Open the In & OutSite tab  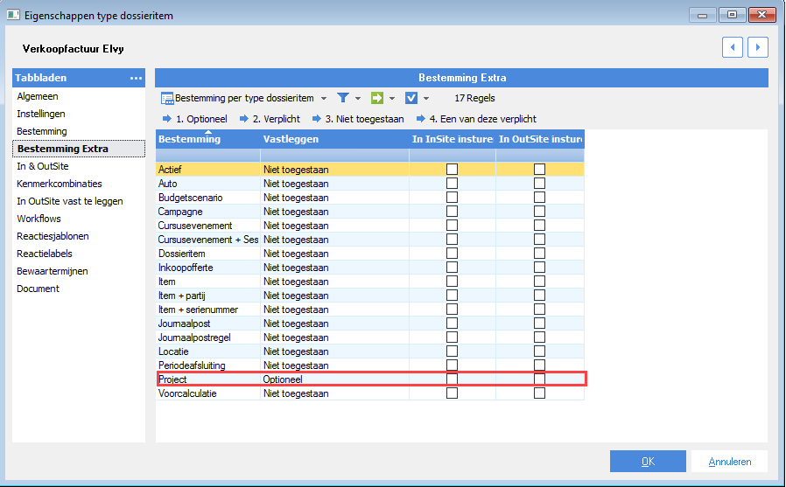coord(79,166)
